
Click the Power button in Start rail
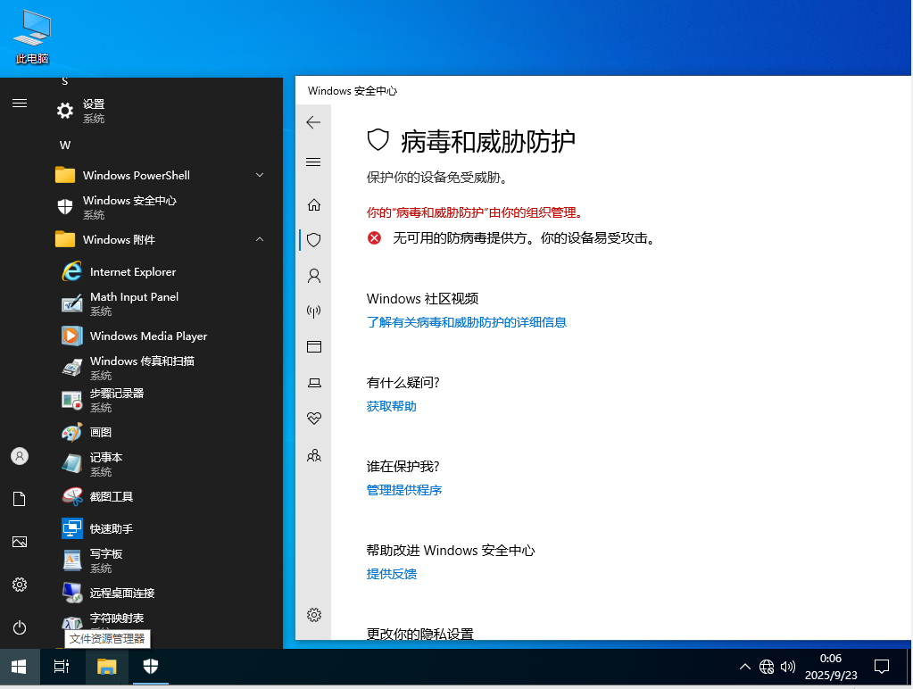(20, 627)
